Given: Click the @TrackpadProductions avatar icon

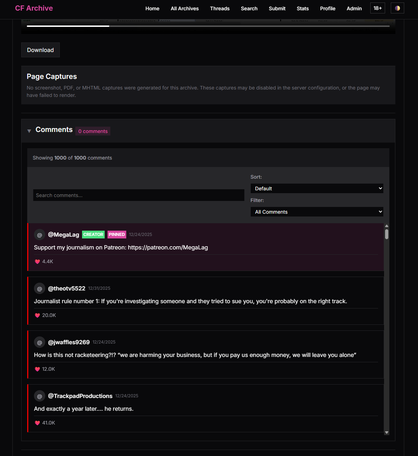Looking at the screenshot, I should click(x=40, y=396).
